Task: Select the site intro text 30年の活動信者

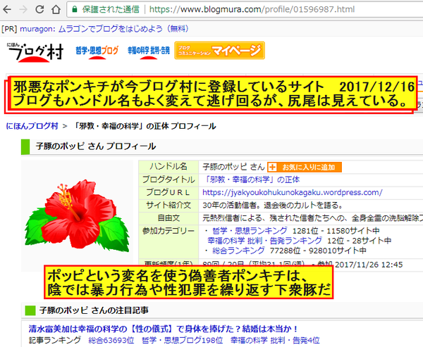Action: pyautogui.click(x=273, y=206)
